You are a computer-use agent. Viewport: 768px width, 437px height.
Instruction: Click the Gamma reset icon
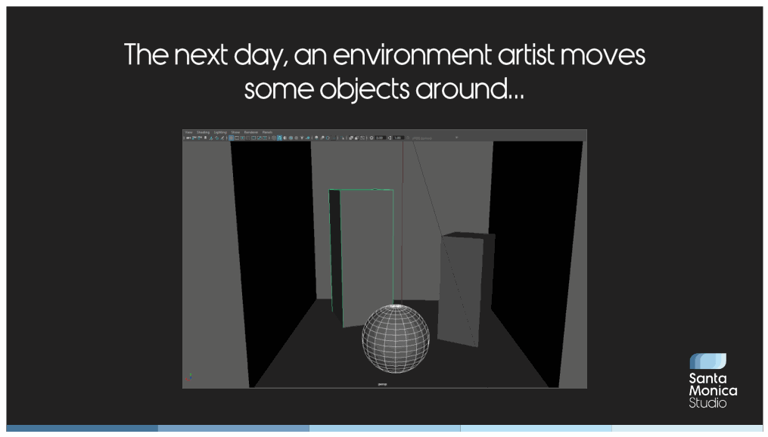tap(390, 138)
